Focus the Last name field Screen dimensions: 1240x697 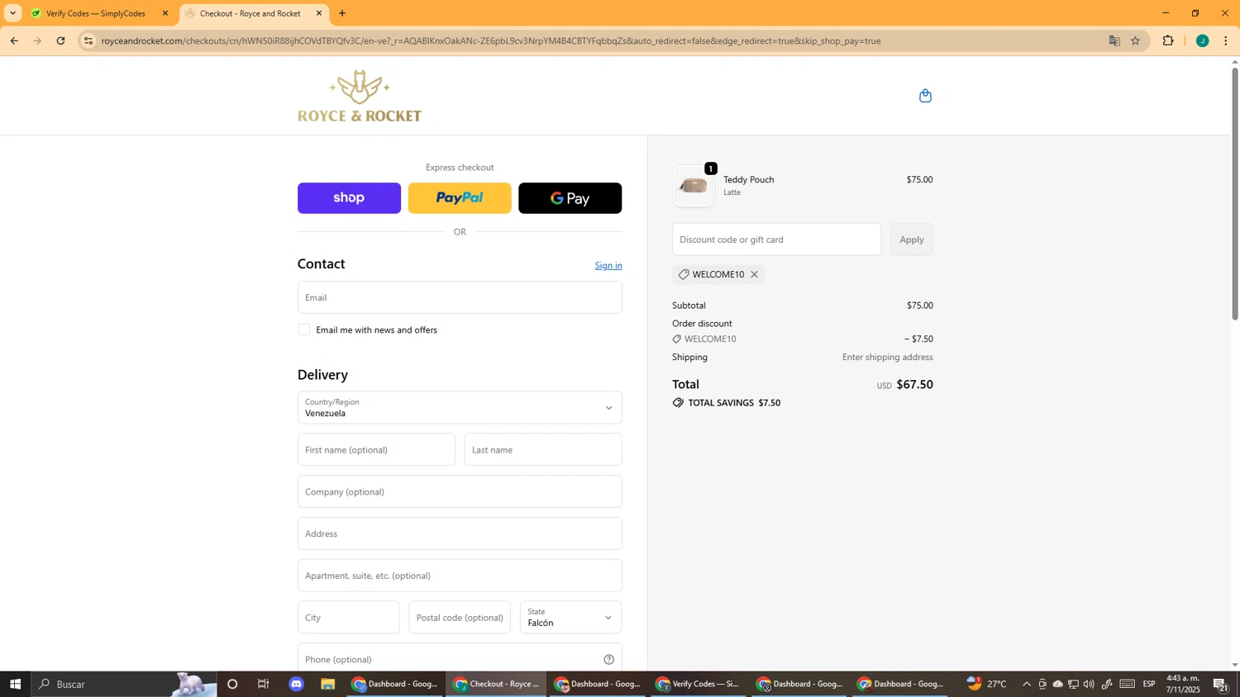tap(543, 450)
